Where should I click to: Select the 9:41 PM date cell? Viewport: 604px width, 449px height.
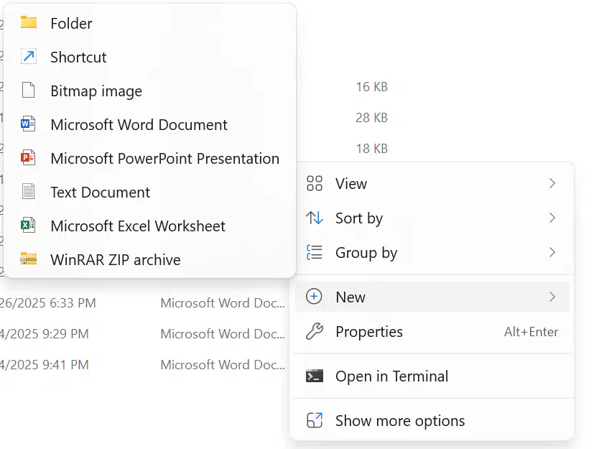tap(45, 365)
